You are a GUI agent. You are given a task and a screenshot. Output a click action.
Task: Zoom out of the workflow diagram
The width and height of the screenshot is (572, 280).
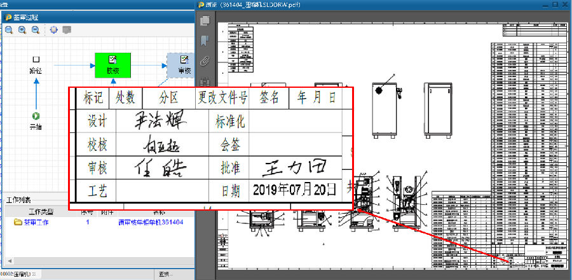point(36,31)
